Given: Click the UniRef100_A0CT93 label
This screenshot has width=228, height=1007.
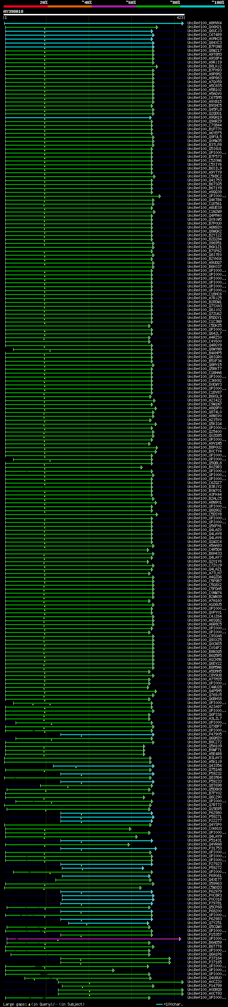Looking at the screenshot, I should pos(204,993).
